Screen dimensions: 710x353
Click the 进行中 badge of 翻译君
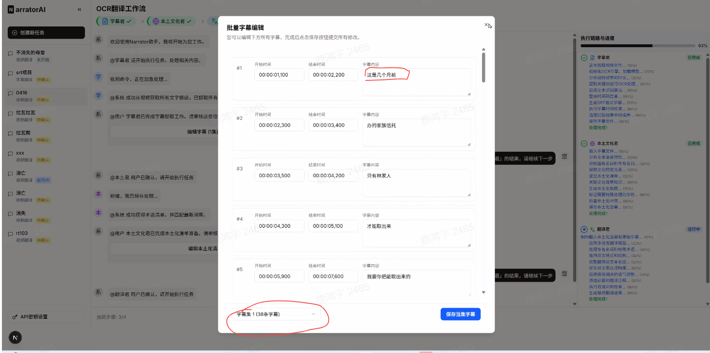[x=694, y=230]
